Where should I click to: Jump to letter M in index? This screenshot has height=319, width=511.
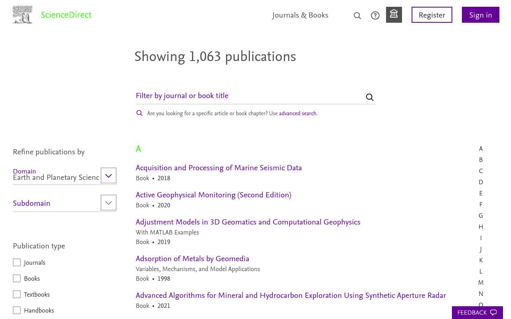(481, 283)
